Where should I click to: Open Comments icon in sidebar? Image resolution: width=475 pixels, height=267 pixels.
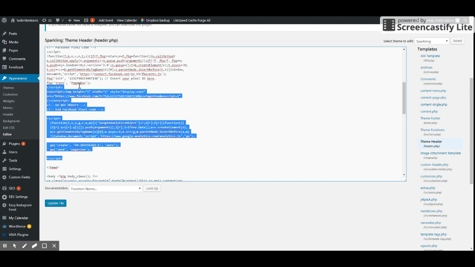click(x=4, y=59)
